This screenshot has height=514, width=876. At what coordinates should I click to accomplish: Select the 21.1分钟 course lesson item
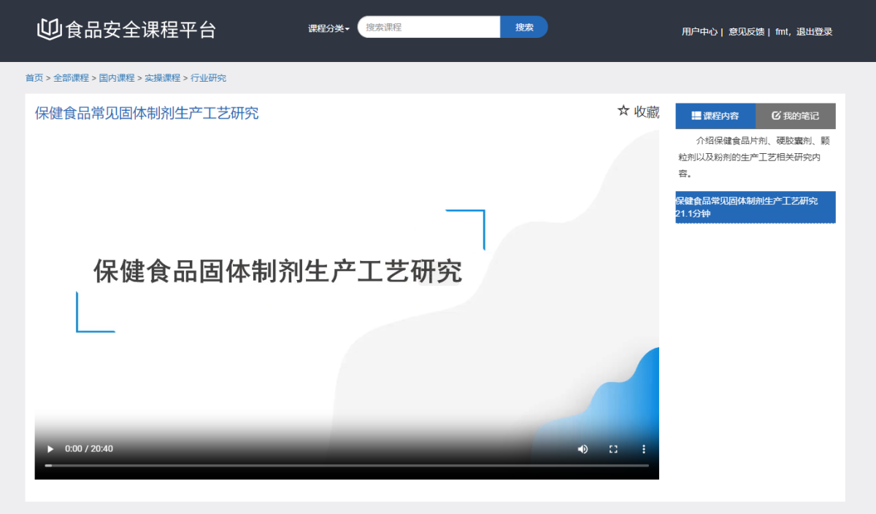click(x=755, y=207)
